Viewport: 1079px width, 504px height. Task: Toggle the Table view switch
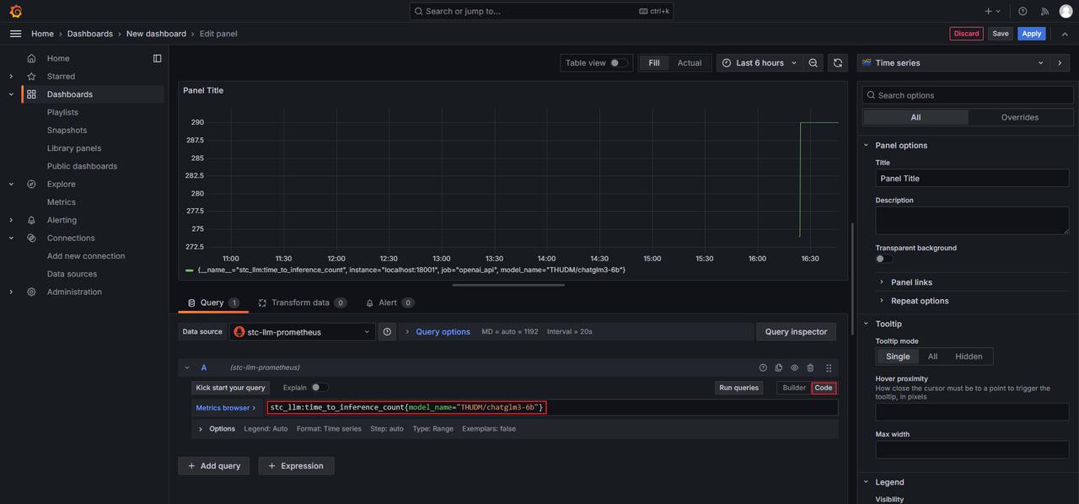coord(619,63)
